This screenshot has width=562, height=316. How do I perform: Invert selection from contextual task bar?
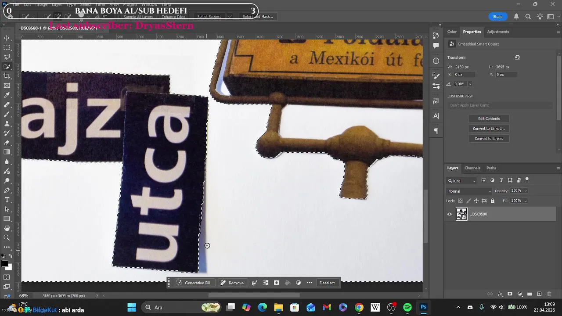point(266,283)
